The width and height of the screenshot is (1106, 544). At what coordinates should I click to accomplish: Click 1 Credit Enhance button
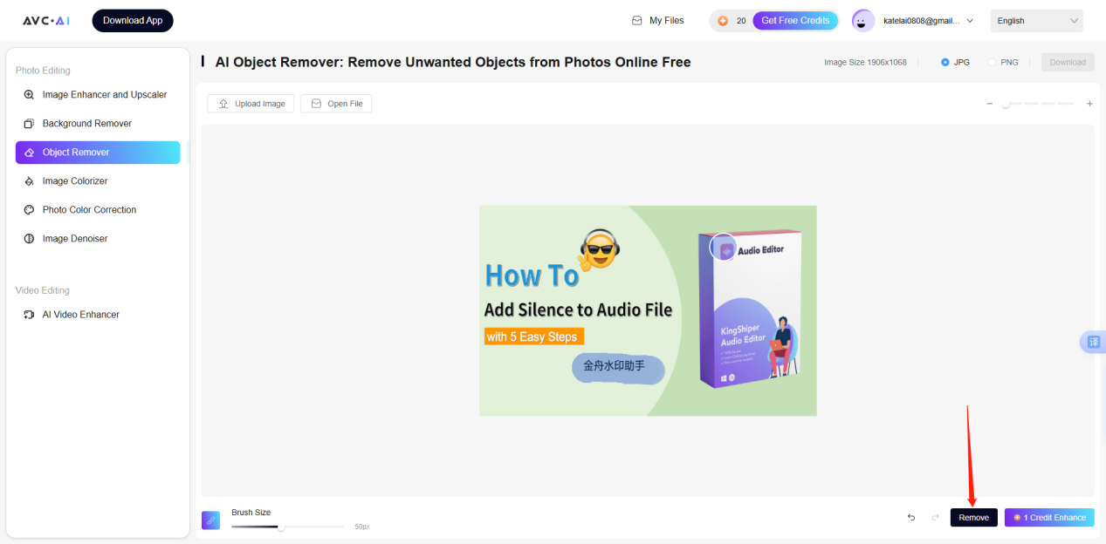tap(1049, 518)
